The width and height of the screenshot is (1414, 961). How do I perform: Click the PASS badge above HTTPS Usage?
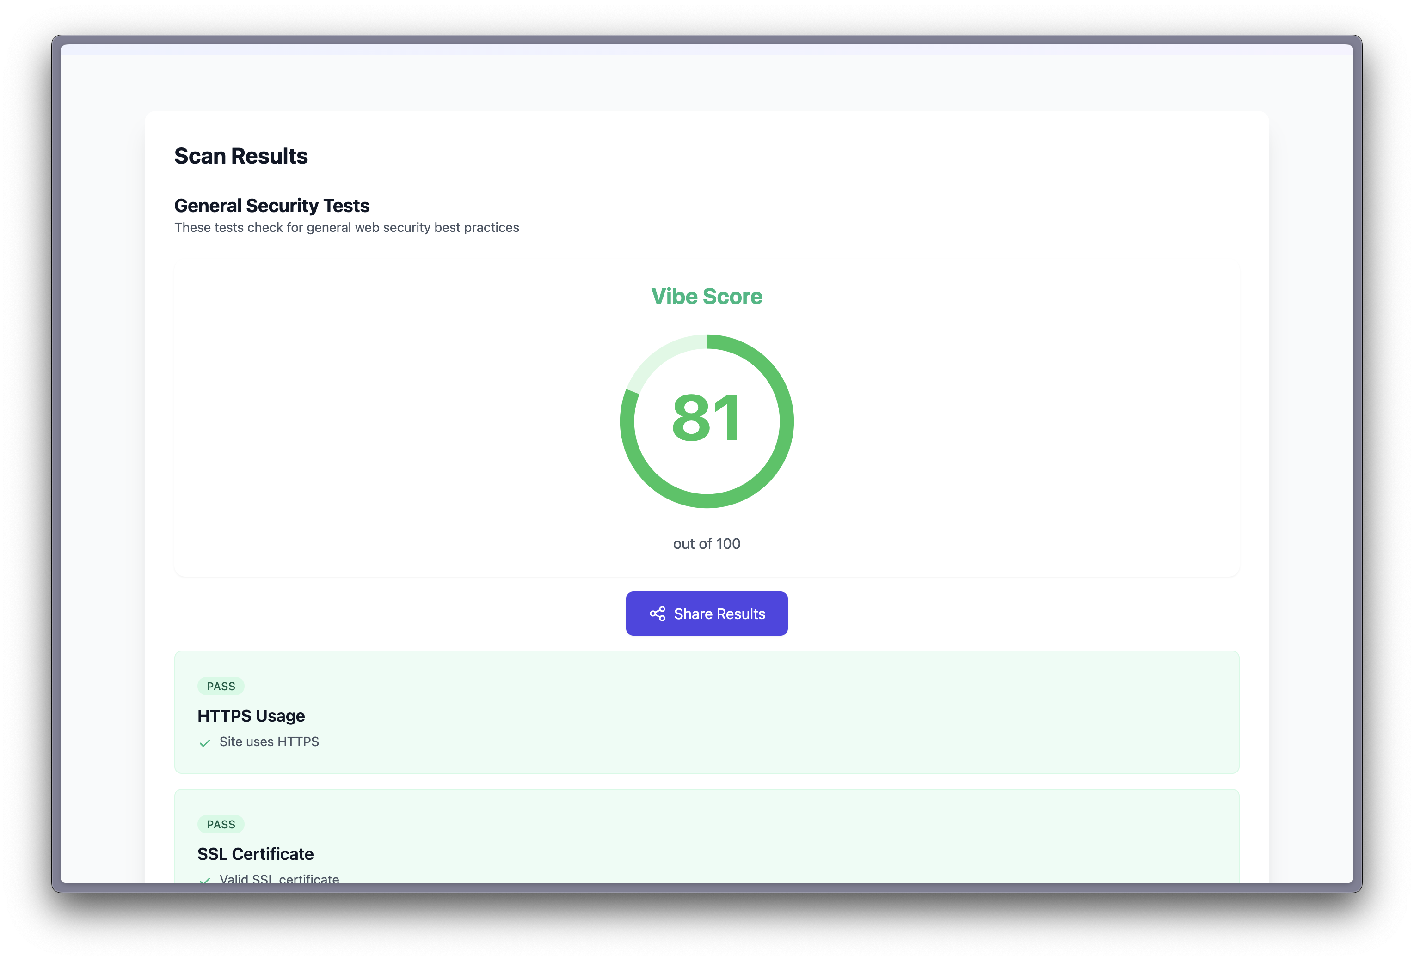221,686
